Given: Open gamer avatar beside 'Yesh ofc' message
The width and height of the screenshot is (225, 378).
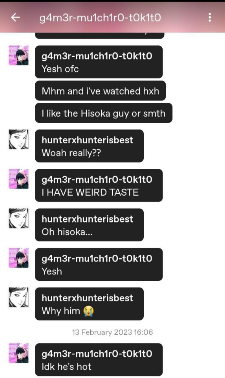Looking at the screenshot, I should point(18,55).
